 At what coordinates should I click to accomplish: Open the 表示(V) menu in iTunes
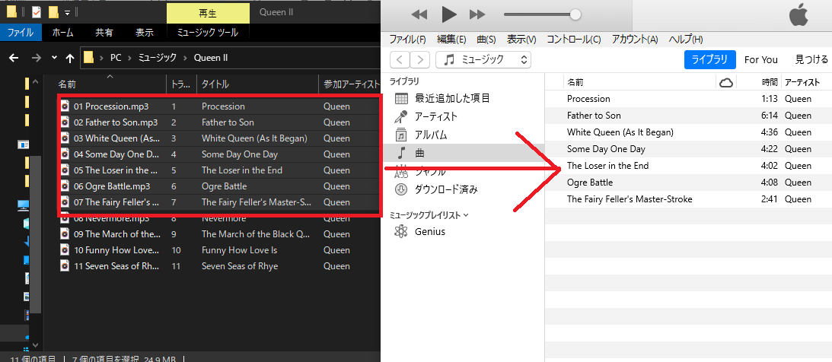pos(521,40)
